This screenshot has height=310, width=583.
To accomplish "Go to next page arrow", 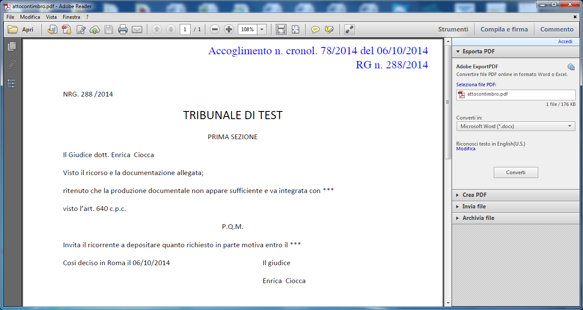I will click(171, 29).
